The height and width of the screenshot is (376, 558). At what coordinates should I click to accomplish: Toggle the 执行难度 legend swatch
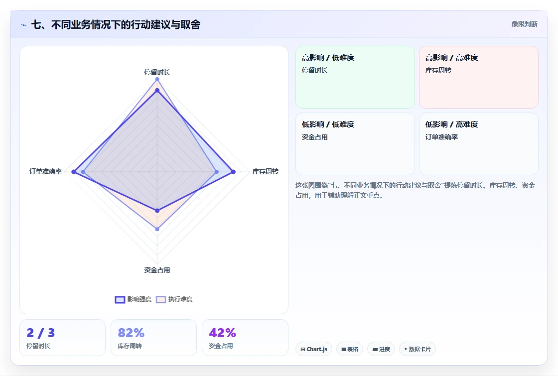coord(161,299)
